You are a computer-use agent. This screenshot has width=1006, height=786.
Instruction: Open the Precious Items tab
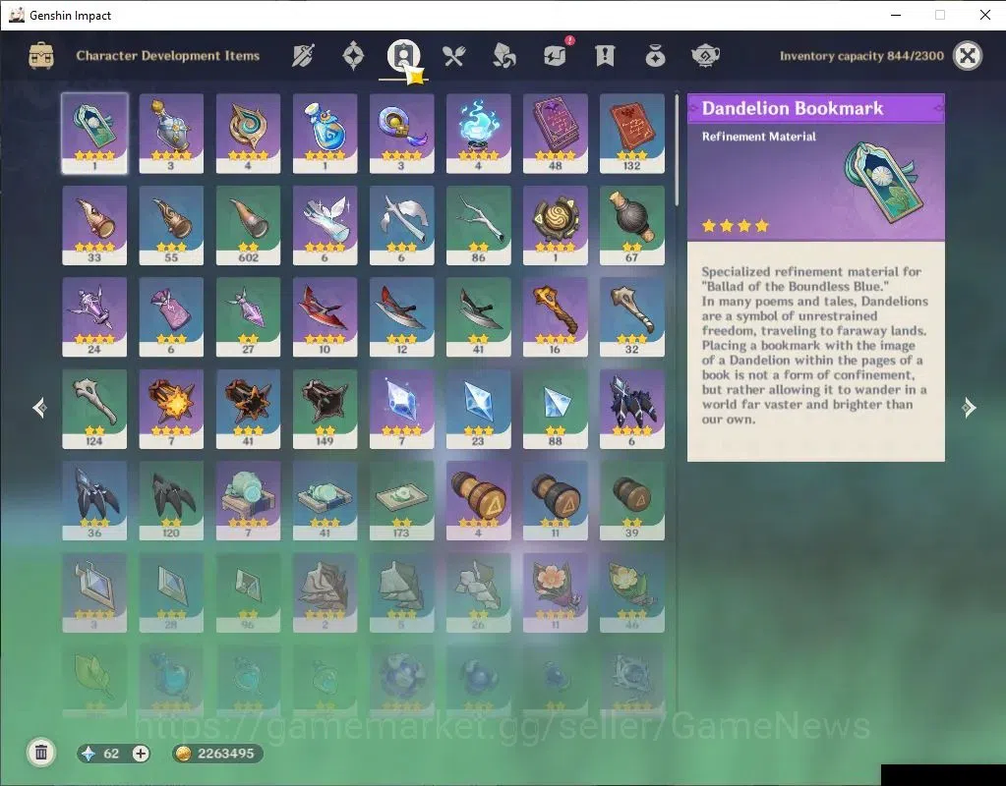tap(655, 56)
